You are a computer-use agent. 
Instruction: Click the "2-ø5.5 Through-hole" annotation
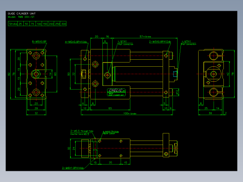82,131
